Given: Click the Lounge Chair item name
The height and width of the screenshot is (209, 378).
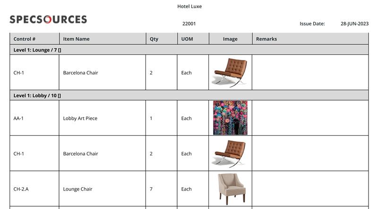Looking at the screenshot, I should (x=77, y=189).
